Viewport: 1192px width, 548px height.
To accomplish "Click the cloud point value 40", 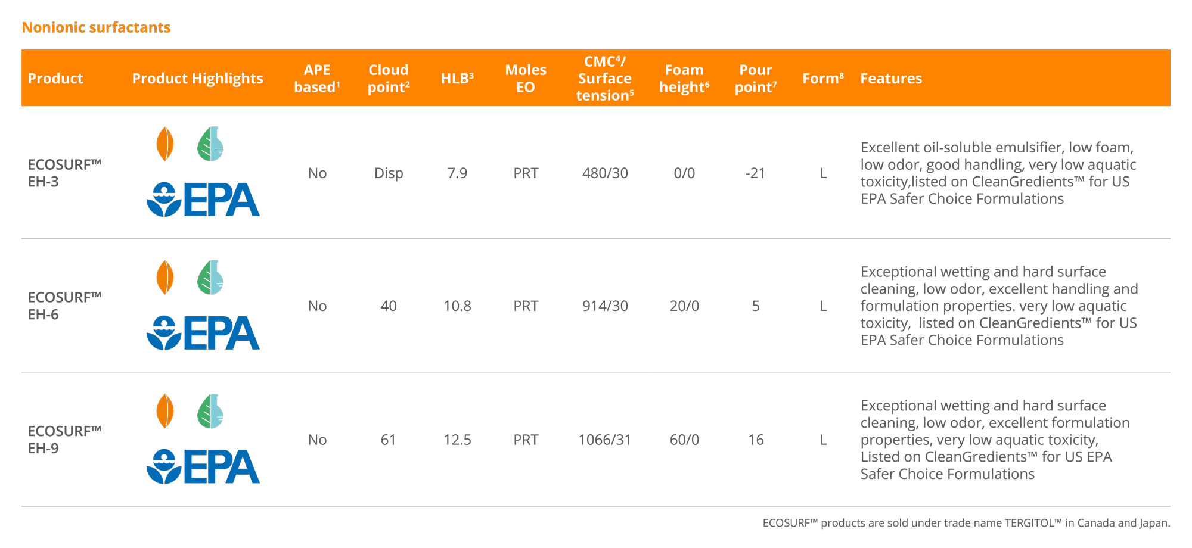I will 389,306.
